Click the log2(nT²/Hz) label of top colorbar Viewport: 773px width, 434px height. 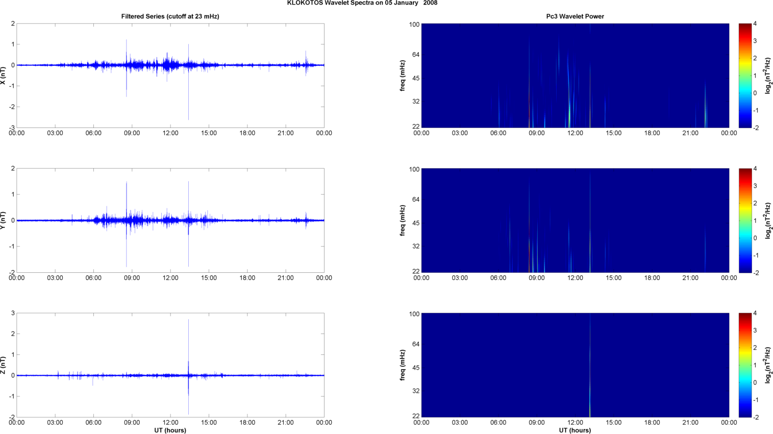tap(767, 75)
